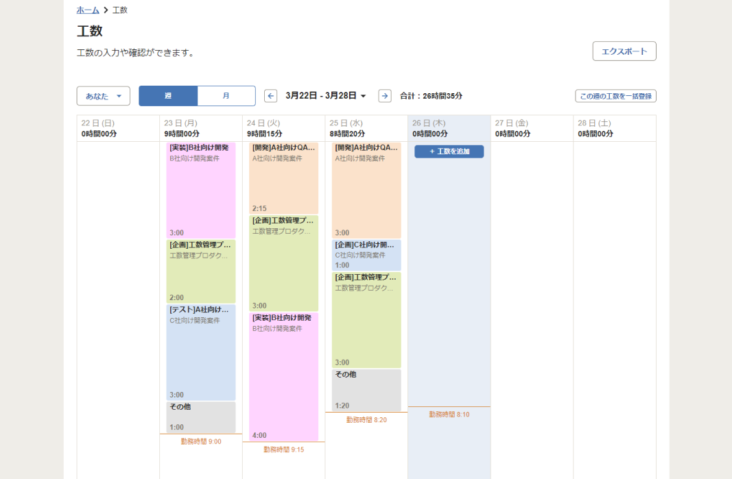
Task: Open Wednesday's [企画]C社向け開発 entry
Action: click(366, 254)
